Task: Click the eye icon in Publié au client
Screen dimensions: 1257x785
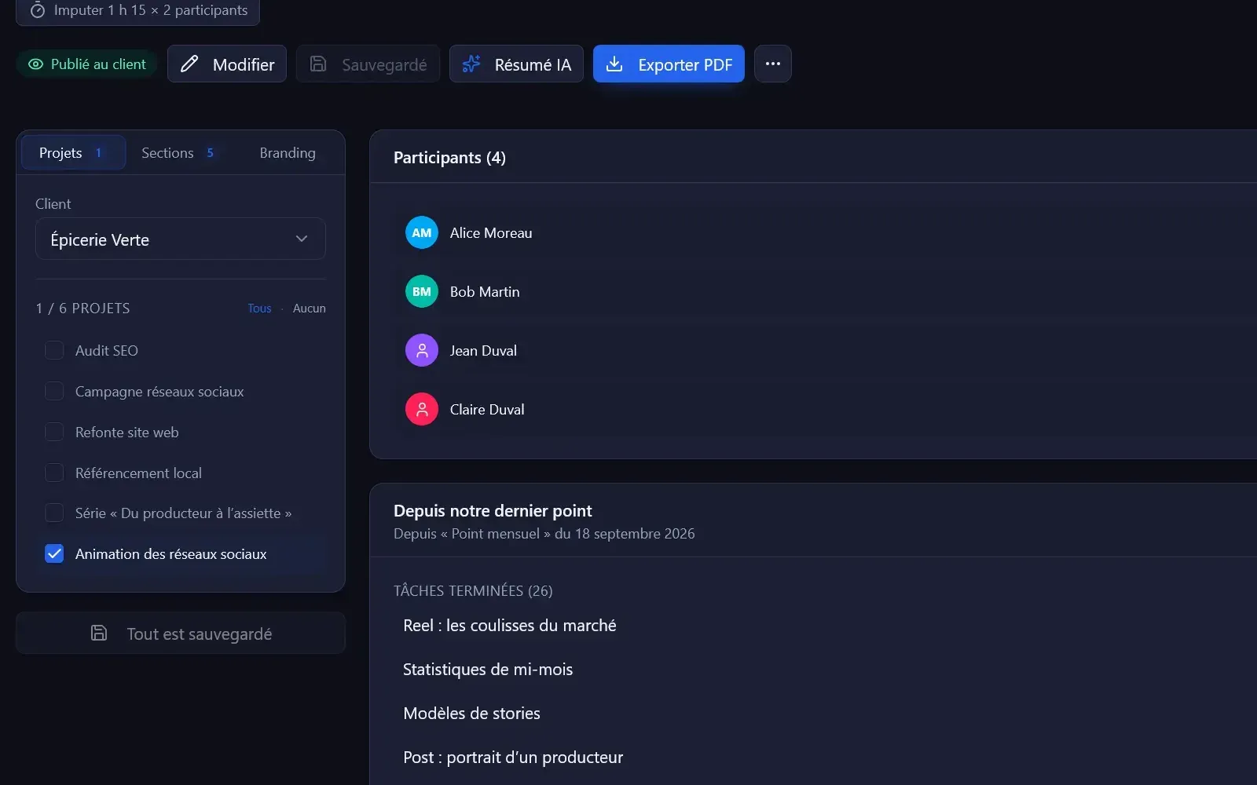Action: [x=35, y=64]
